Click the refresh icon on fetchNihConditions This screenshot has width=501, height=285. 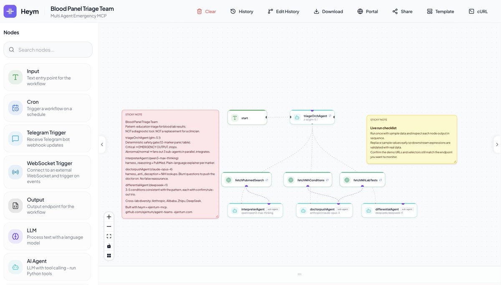[327, 180]
